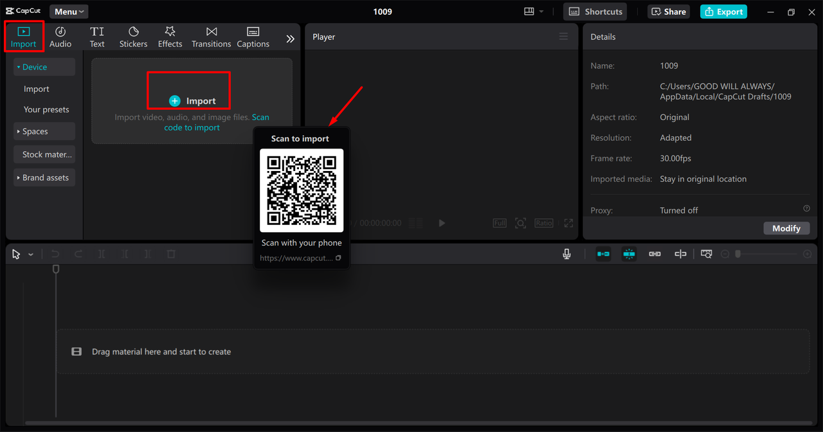823x432 pixels.
Task: Click the CapCut logo
Action: coord(23,11)
